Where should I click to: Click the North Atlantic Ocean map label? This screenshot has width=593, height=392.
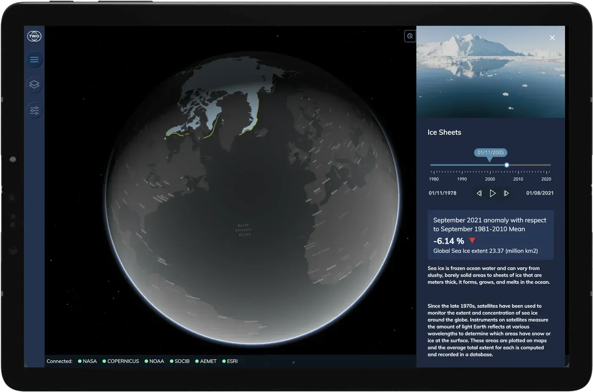pyautogui.click(x=244, y=230)
